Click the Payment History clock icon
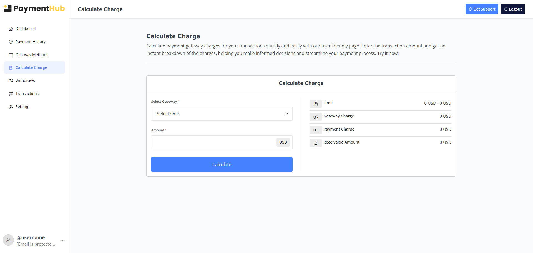The height and width of the screenshot is (253, 533). point(11,41)
